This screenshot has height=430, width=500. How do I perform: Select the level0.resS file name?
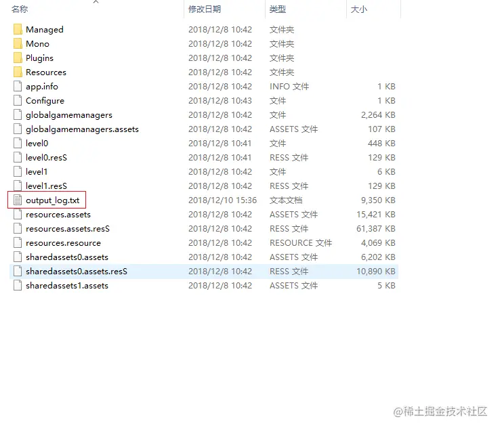point(46,158)
